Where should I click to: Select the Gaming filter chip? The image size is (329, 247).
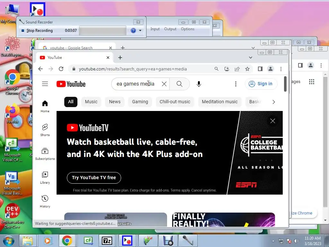(x=140, y=102)
